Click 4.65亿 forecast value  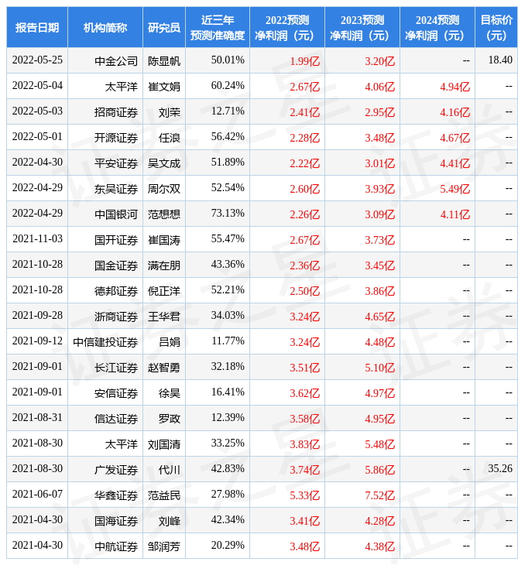coord(380,317)
